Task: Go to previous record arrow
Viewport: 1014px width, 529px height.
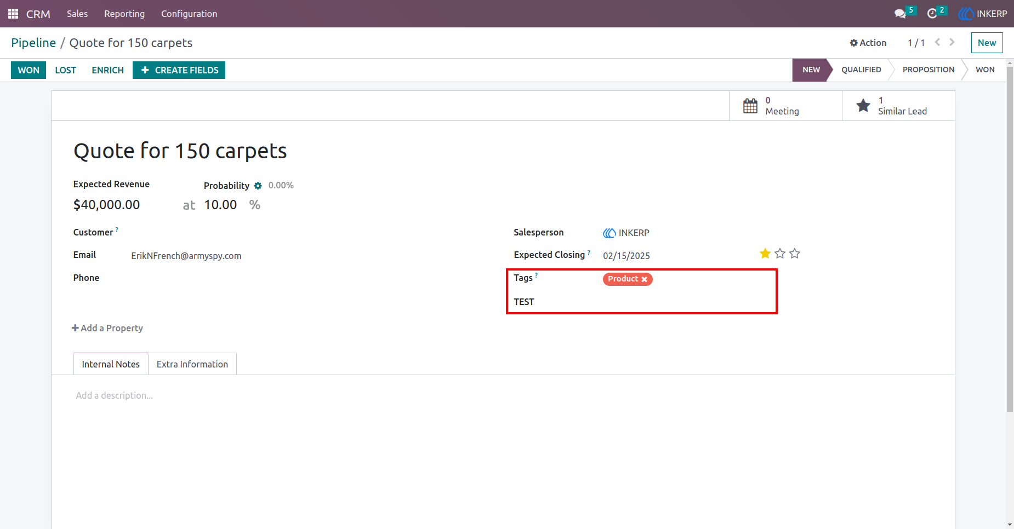Action: [938, 42]
